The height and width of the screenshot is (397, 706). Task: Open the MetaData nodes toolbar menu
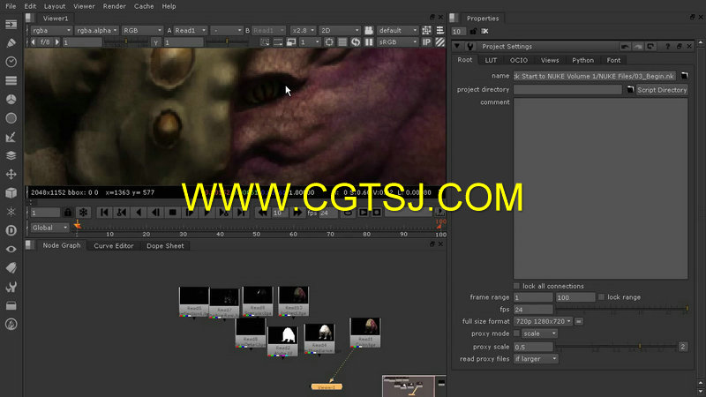coord(11,268)
